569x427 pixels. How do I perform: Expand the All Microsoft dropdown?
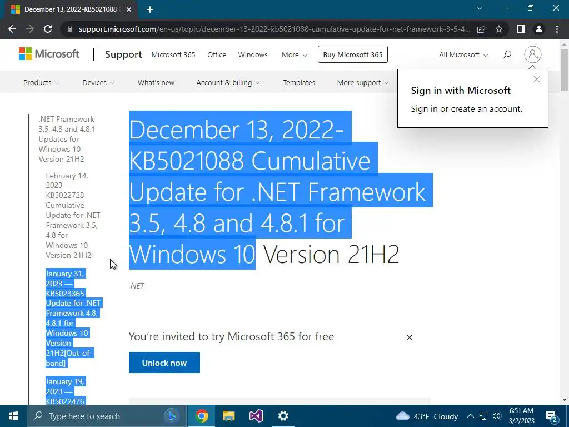click(463, 55)
